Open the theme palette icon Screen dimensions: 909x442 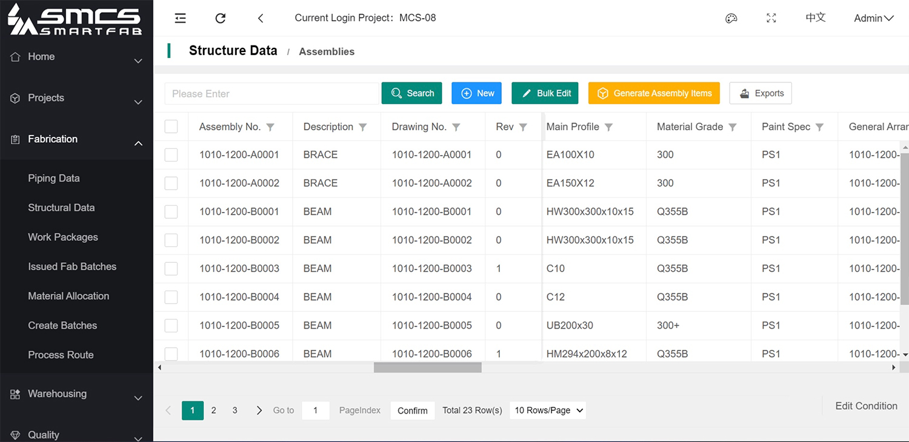coord(731,18)
